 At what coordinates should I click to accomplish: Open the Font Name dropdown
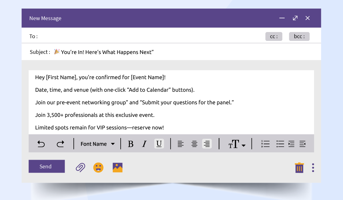97,144
